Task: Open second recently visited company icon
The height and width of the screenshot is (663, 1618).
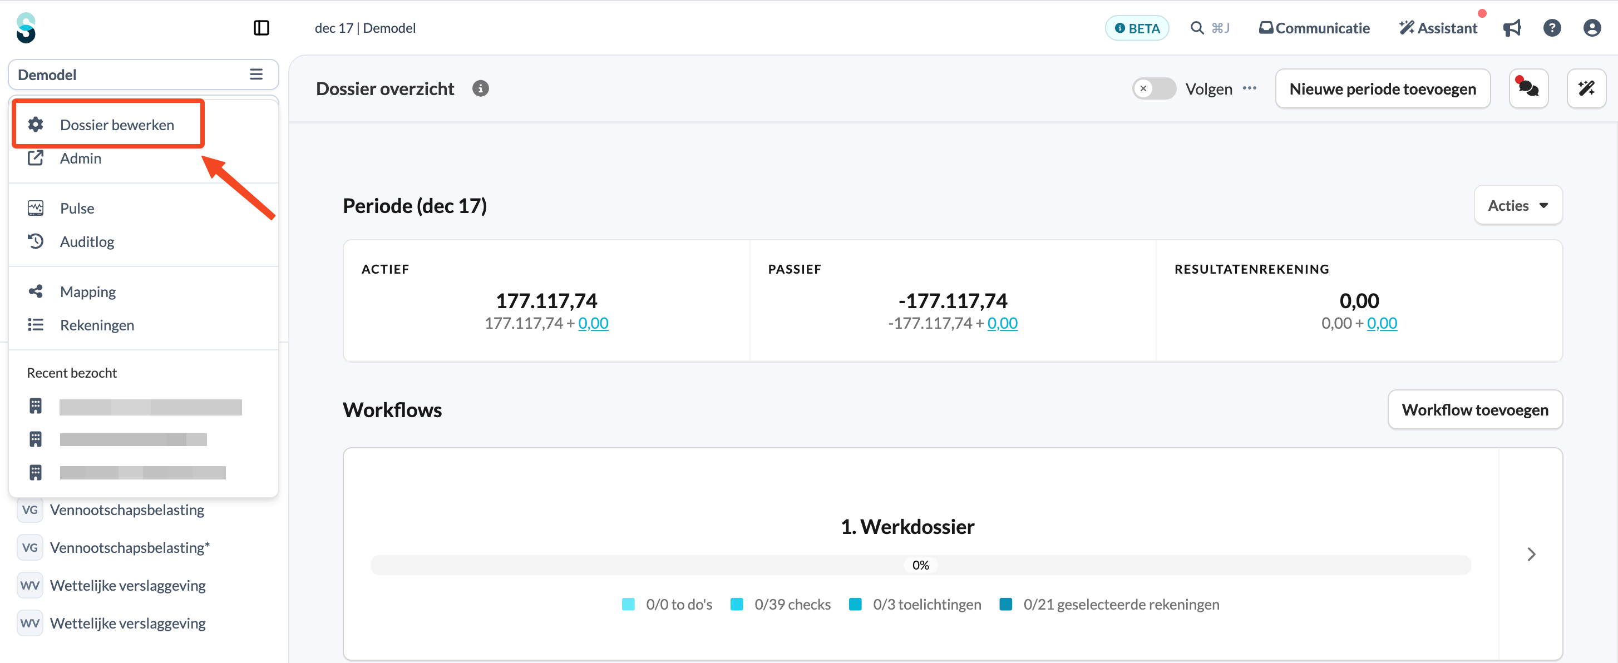Action: [x=36, y=439]
